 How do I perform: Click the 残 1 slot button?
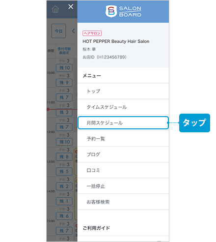[x=64, y=201]
